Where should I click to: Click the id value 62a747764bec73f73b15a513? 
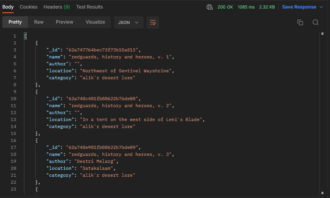coord(102,50)
